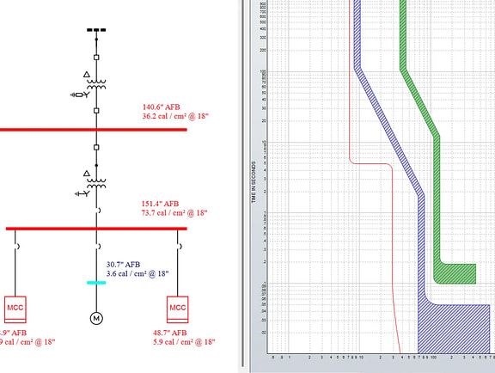Click the breaker square below the upper red bus
495x373 pixels.
[x=96, y=147]
